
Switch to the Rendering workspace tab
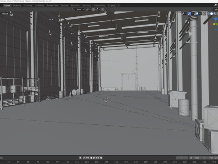tap(87, 5)
